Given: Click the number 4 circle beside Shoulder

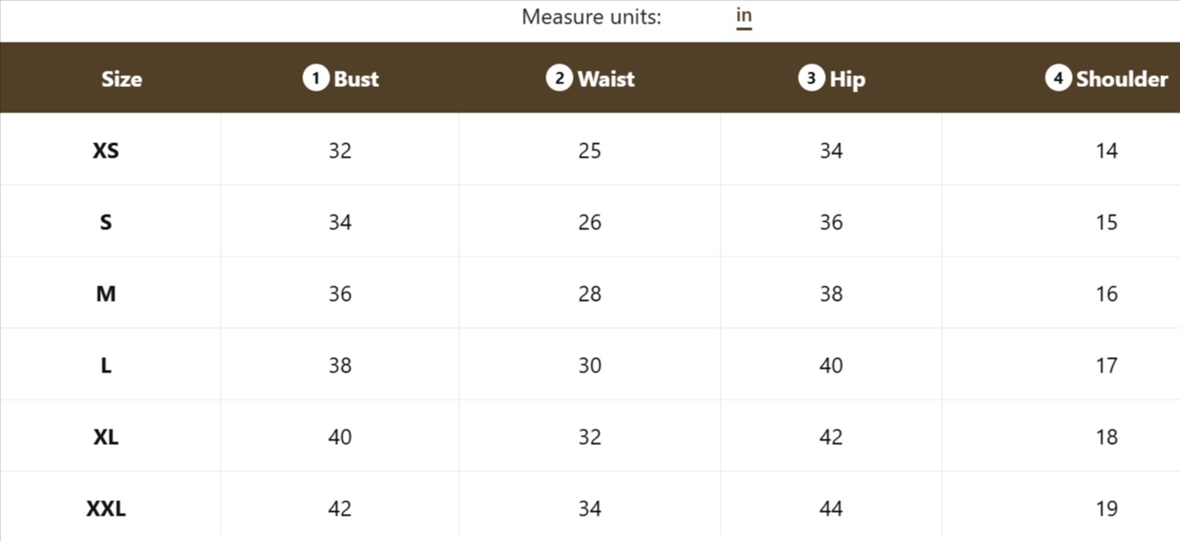Looking at the screenshot, I should 1057,78.
